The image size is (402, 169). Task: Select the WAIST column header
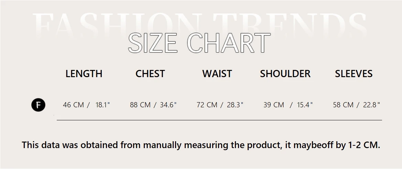click(217, 74)
